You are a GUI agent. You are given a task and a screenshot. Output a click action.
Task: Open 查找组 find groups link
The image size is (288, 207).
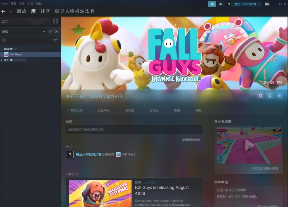(130, 110)
